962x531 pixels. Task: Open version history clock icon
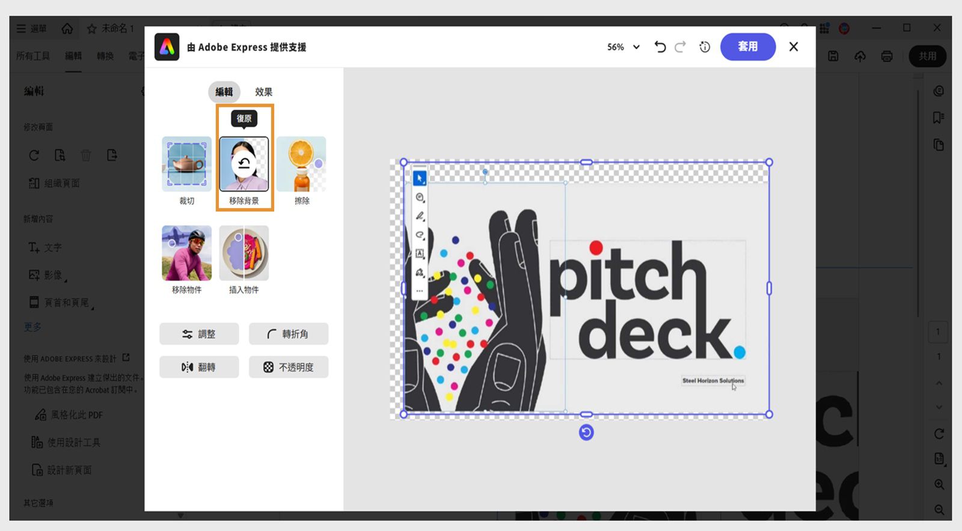click(705, 47)
